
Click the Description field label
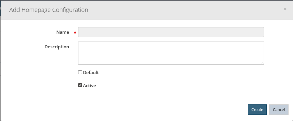pos(57,47)
